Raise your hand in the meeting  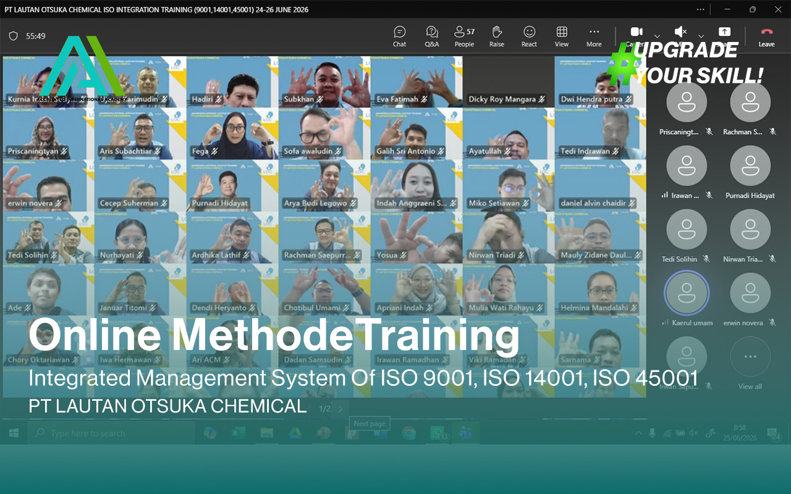tap(497, 36)
